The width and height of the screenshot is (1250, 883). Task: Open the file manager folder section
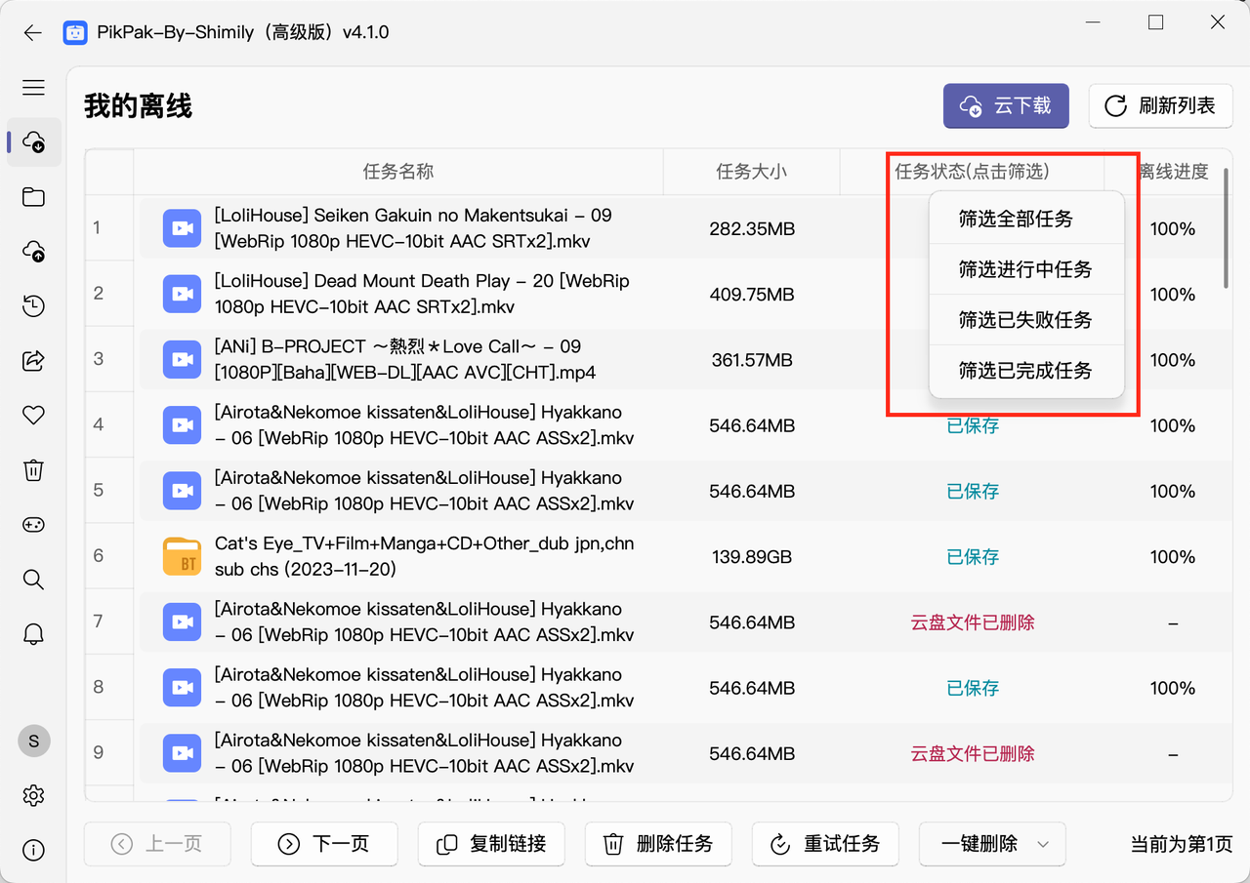(33, 197)
